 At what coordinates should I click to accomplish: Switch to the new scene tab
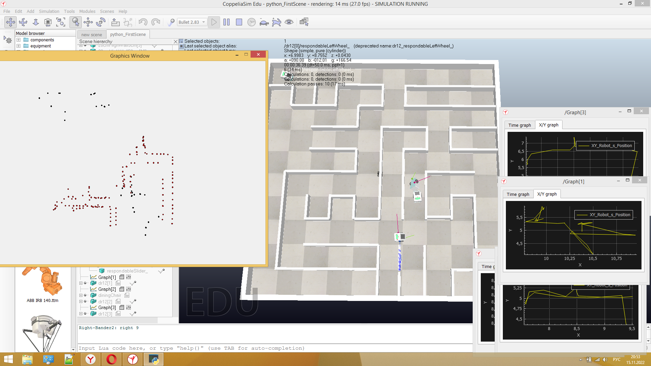tap(92, 35)
